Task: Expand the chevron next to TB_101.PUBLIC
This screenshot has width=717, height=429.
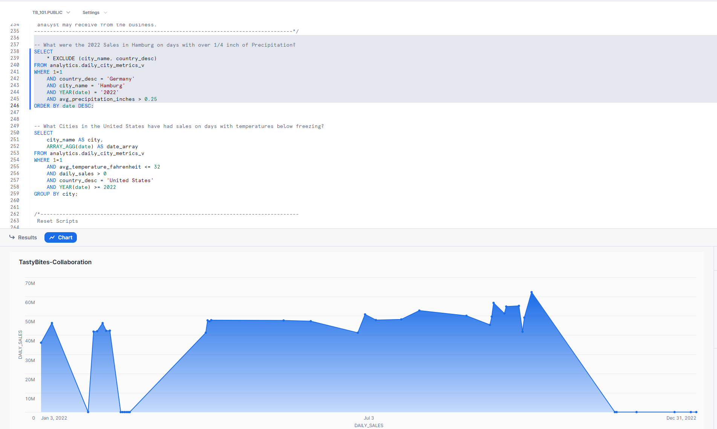Action: click(68, 12)
